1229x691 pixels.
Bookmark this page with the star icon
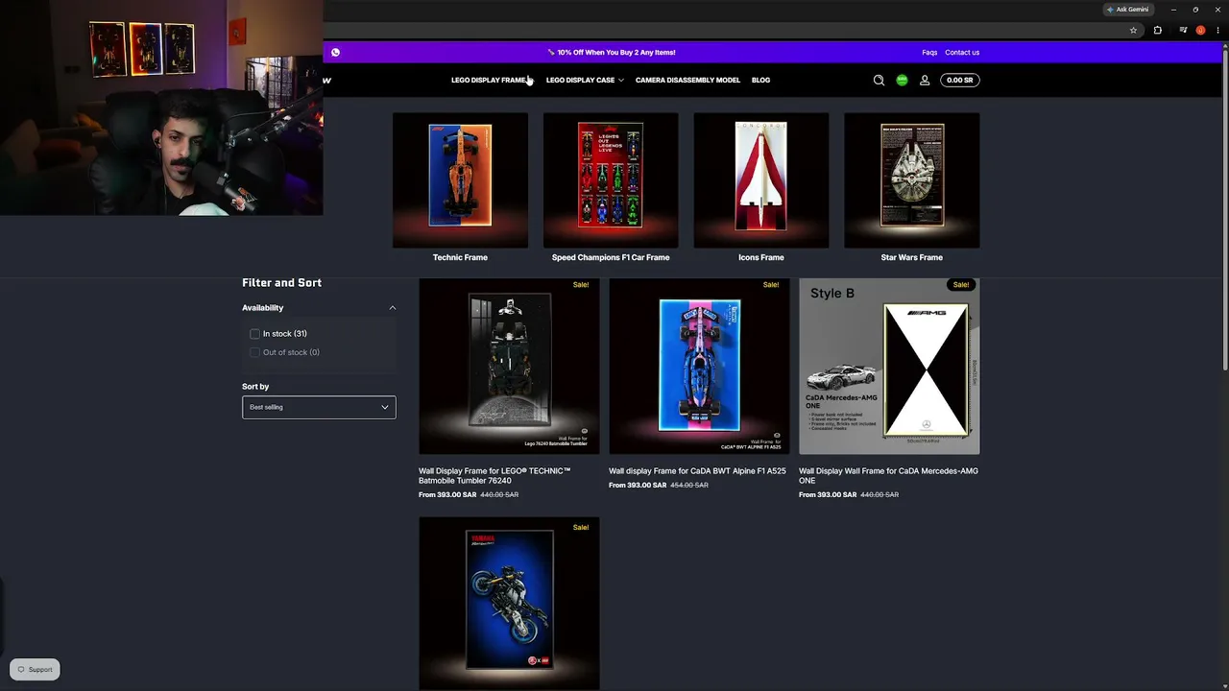coord(1133,30)
